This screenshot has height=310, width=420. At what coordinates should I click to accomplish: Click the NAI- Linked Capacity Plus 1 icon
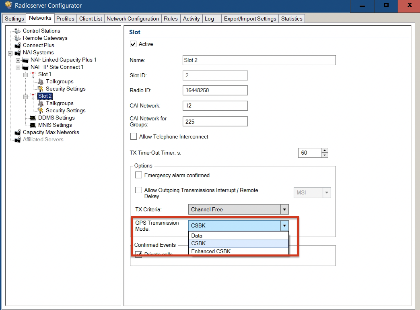pyautogui.click(x=25, y=60)
